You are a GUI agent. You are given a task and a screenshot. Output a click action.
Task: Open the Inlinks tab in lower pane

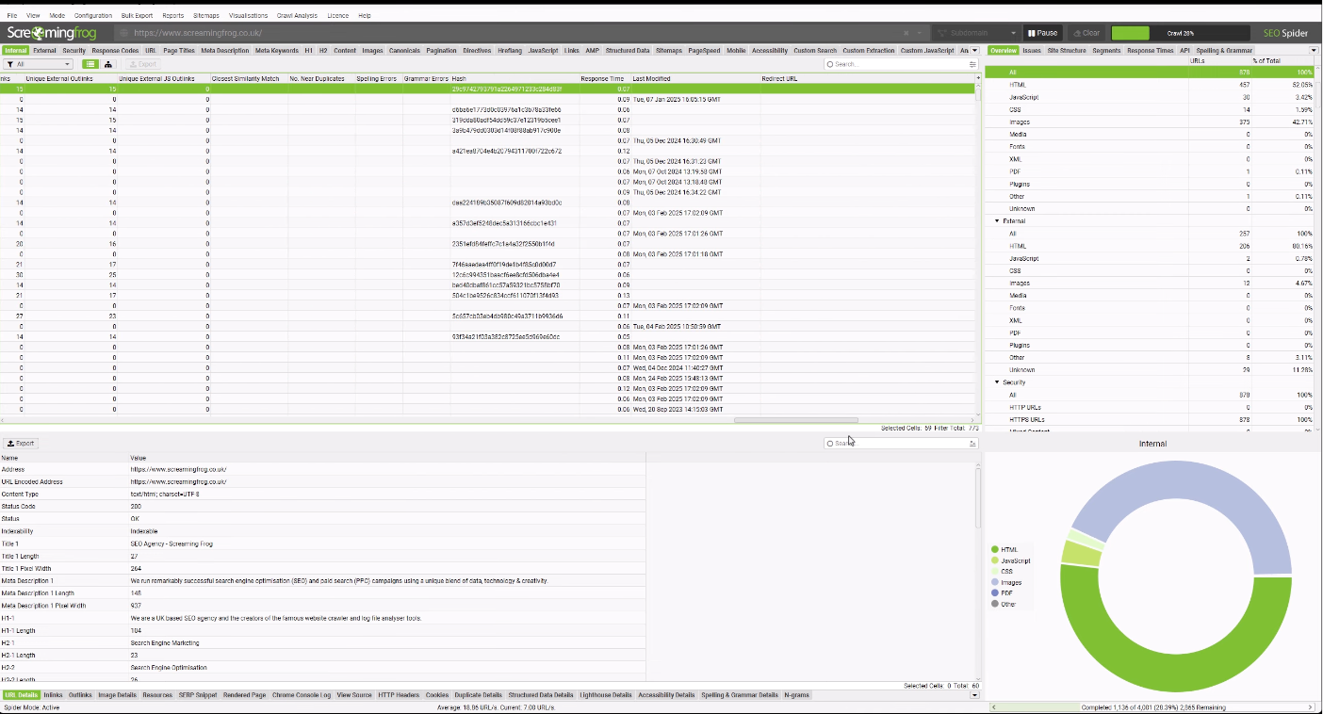coord(54,695)
